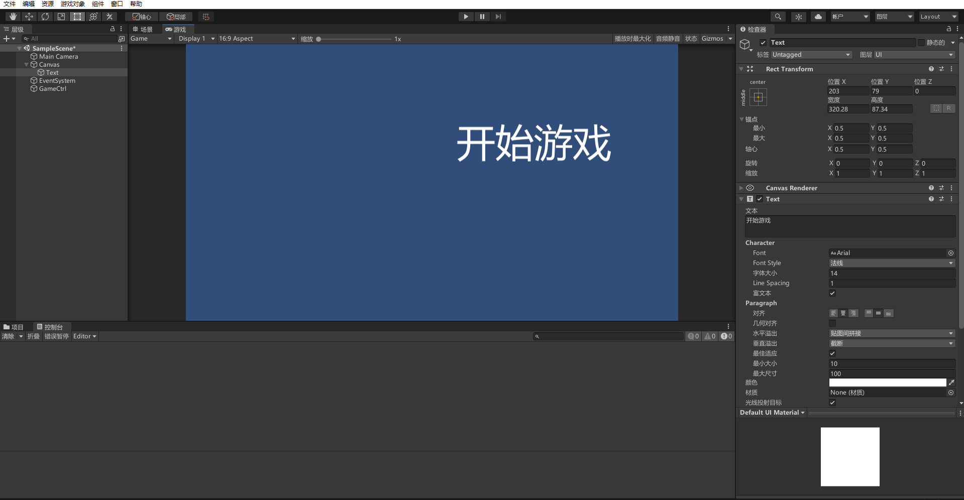The image size is (964, 500).
Task: Toggle Maximize On Play
Action: (632, 39)
